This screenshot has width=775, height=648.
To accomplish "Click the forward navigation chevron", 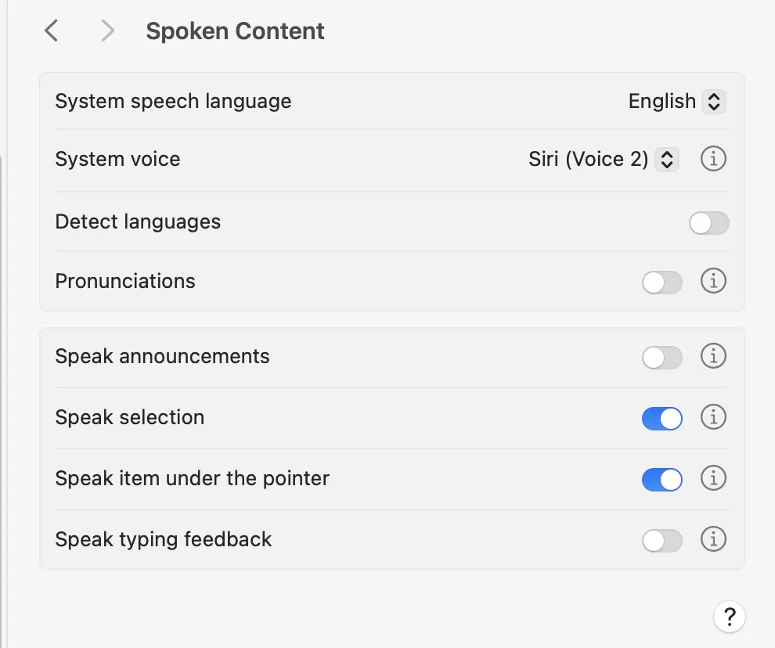I will pyautogui.click(x=106, y=31).
